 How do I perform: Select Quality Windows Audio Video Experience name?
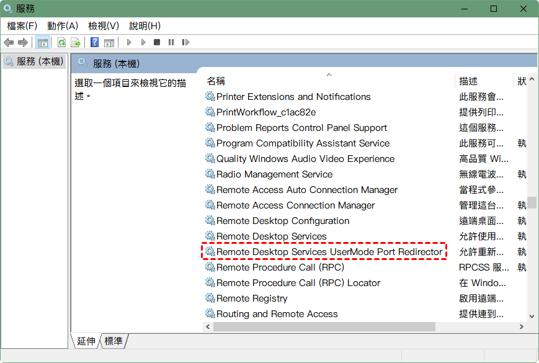coord(305,159)
